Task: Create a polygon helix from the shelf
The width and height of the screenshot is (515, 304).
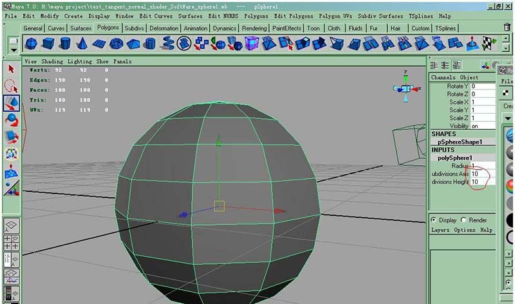Action: (167, 43)
